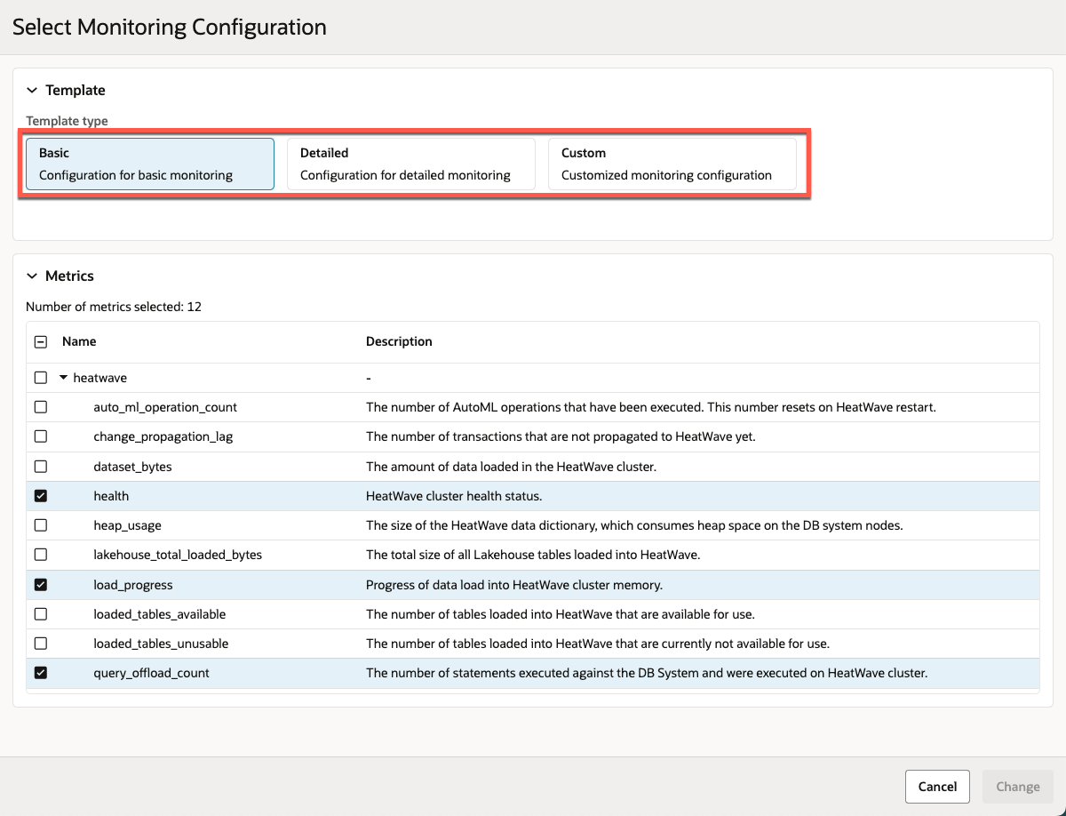Select the Custom monitoring template
This screenshot has height=816, width=1066.
673,164
